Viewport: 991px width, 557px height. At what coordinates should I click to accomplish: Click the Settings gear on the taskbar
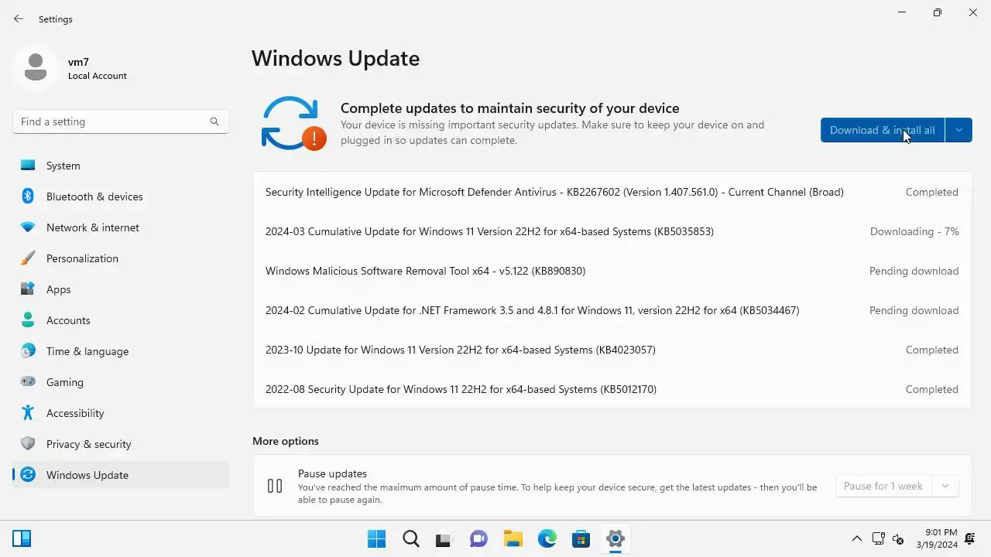click(x=616, y=539)
